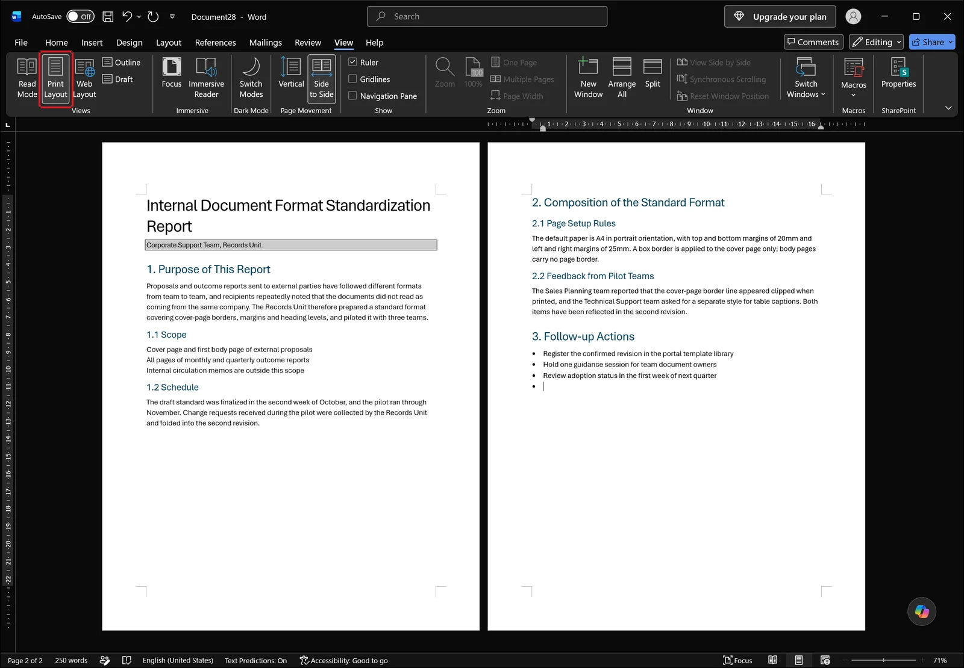This screenshot has width=964, height=668.
Task: Click Focus in the status bar
Action: (737, 660)
